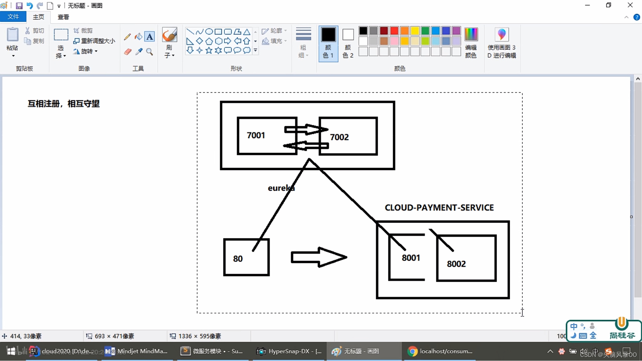Viewport: 642px width, 361px height.
Task: Click the Paste (粘贴) clipboard icon
Action: pyautogui.click(x=12, y=35)
